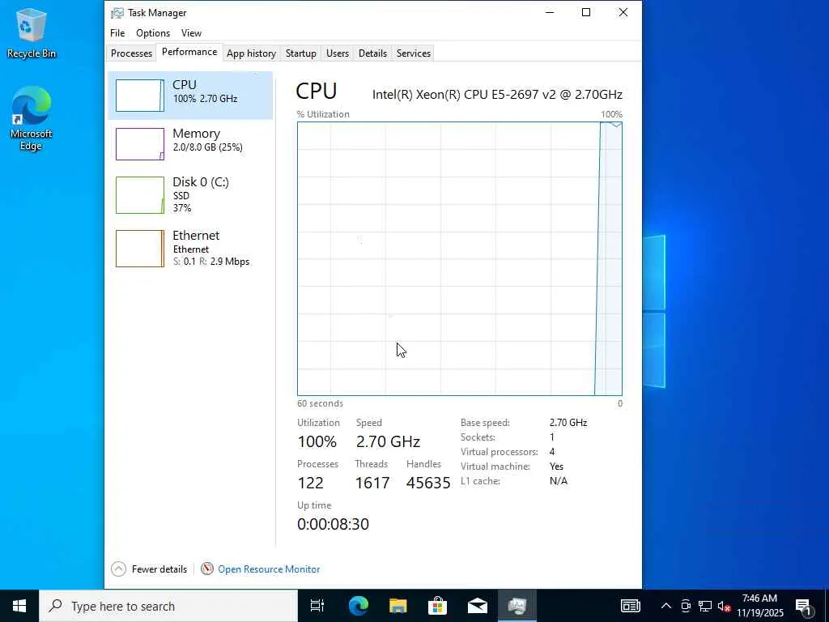Screen dimensions: 829x622
Task: Click the Intel Xeon CPU model text
Action: 497,94
